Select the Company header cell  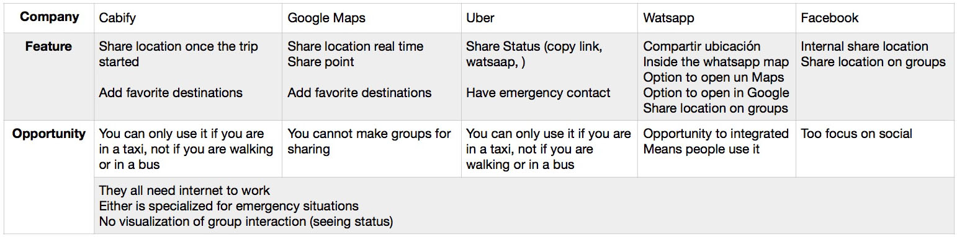click(49, 18)
